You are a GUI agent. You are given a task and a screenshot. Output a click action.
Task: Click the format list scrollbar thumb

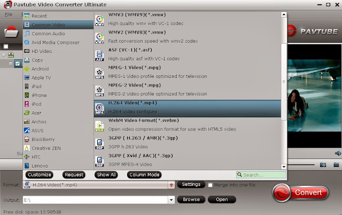coord(284,82)
